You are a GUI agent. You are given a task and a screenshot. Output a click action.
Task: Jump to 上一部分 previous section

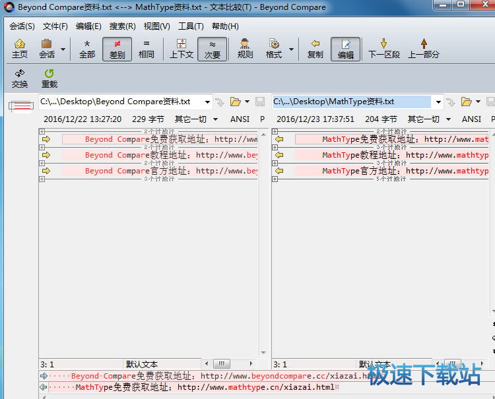tap(424, 49)
